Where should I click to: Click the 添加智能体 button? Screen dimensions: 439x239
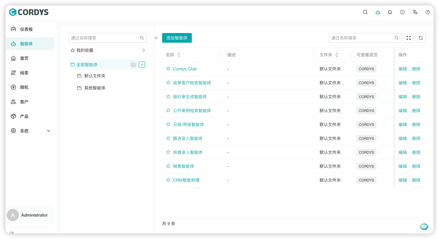coord(177,38)
